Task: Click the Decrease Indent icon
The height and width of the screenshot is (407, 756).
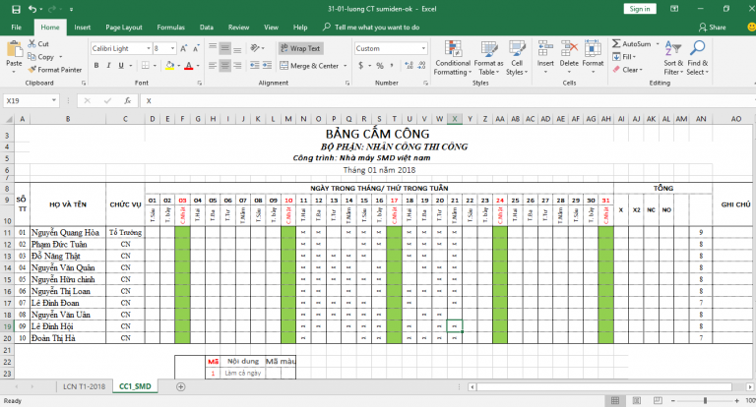Action: (255, 66)
